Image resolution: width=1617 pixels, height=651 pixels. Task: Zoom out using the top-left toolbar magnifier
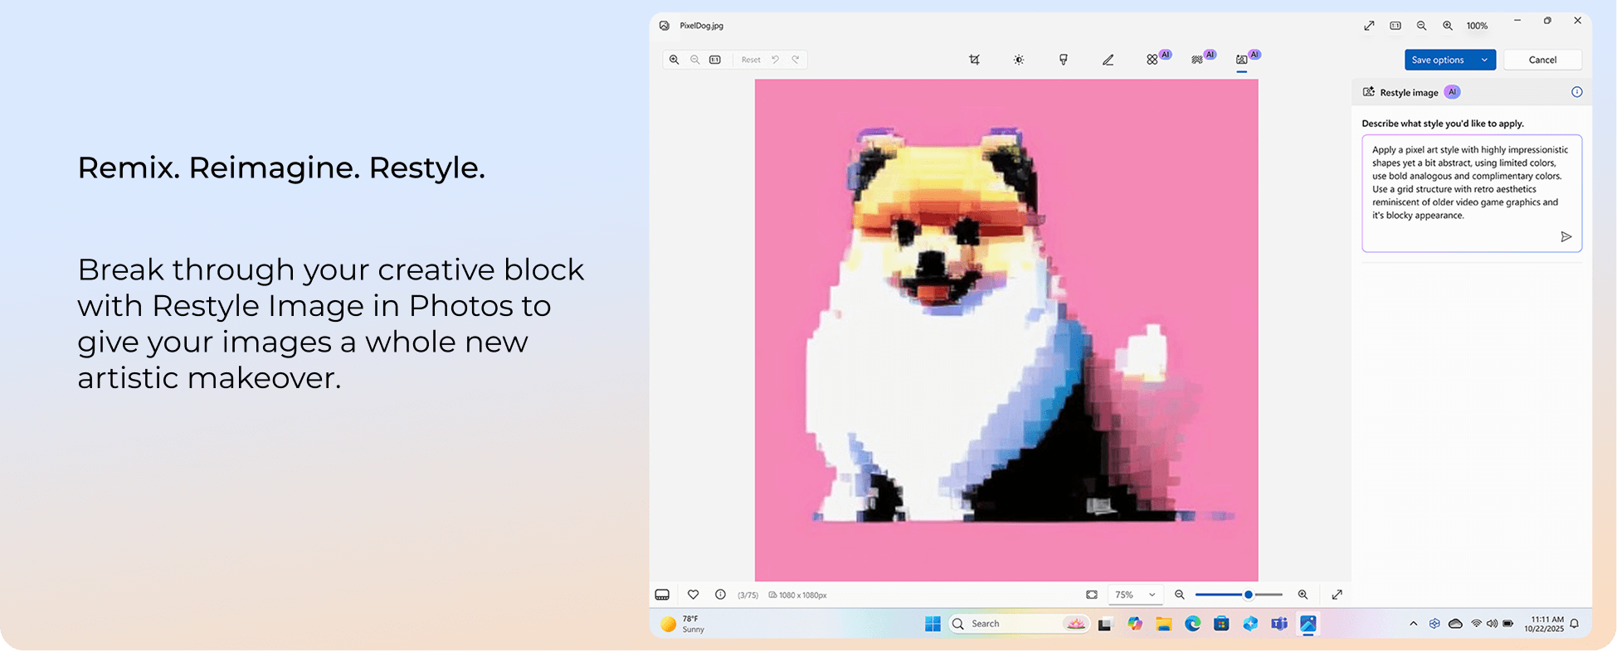click(x=694, y=60)
